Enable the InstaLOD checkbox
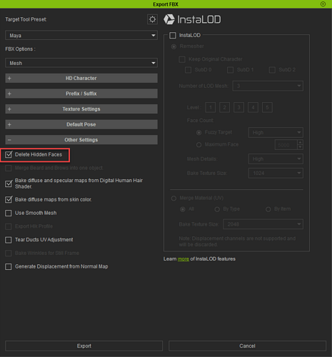The height and width of the screenshot is (357, 332). click(173, 36)
